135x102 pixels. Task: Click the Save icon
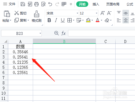pos(23,4)
